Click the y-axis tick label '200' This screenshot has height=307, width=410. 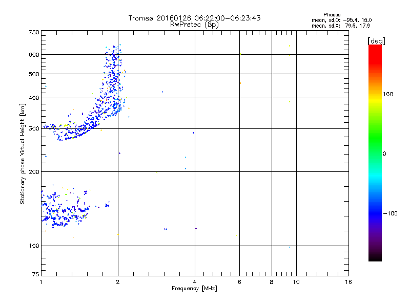point(34,172)
